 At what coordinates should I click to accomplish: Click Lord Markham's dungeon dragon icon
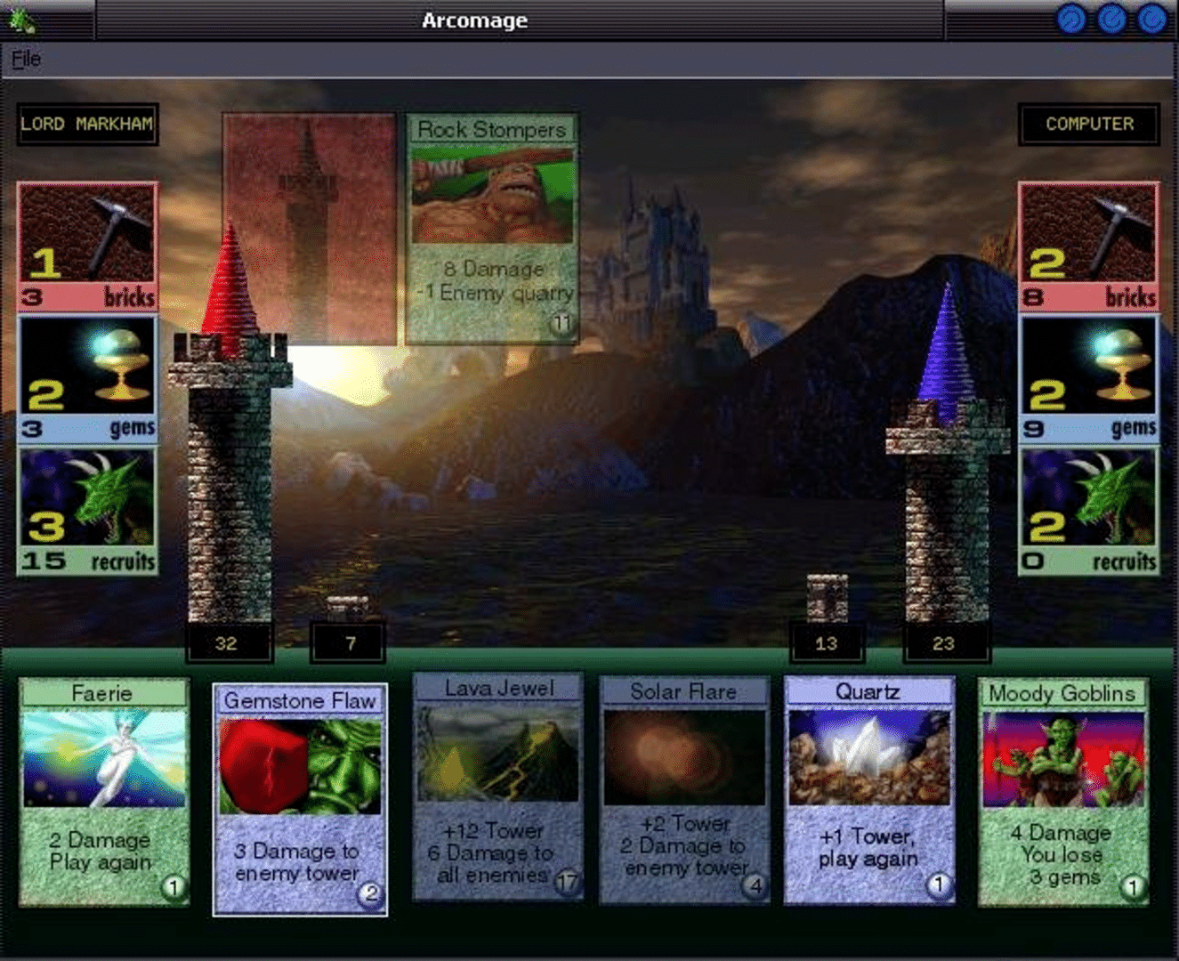pyautogui.click(x=87, y=498)
